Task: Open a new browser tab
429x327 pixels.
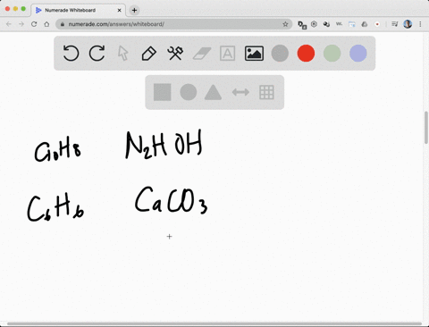Action: click(x=134, y=10)
